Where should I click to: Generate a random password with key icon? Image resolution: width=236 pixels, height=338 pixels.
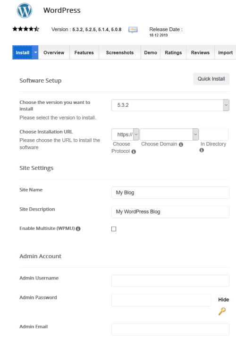click(222, 311)
